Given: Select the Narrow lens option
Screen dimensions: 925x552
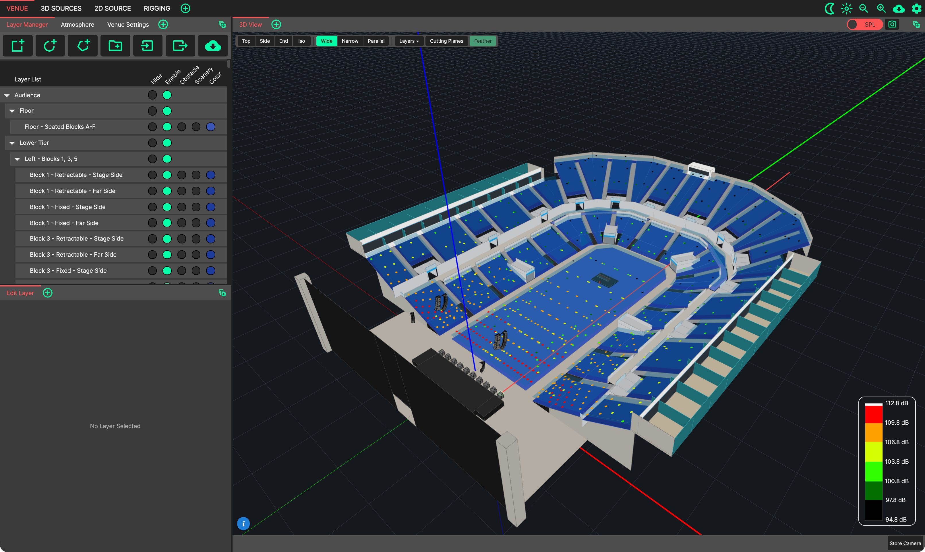Looking at the screenshot, I should (x=350, y=41).
